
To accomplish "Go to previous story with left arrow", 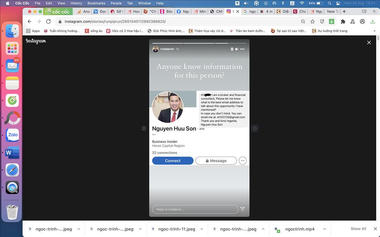I will point(144,129).
